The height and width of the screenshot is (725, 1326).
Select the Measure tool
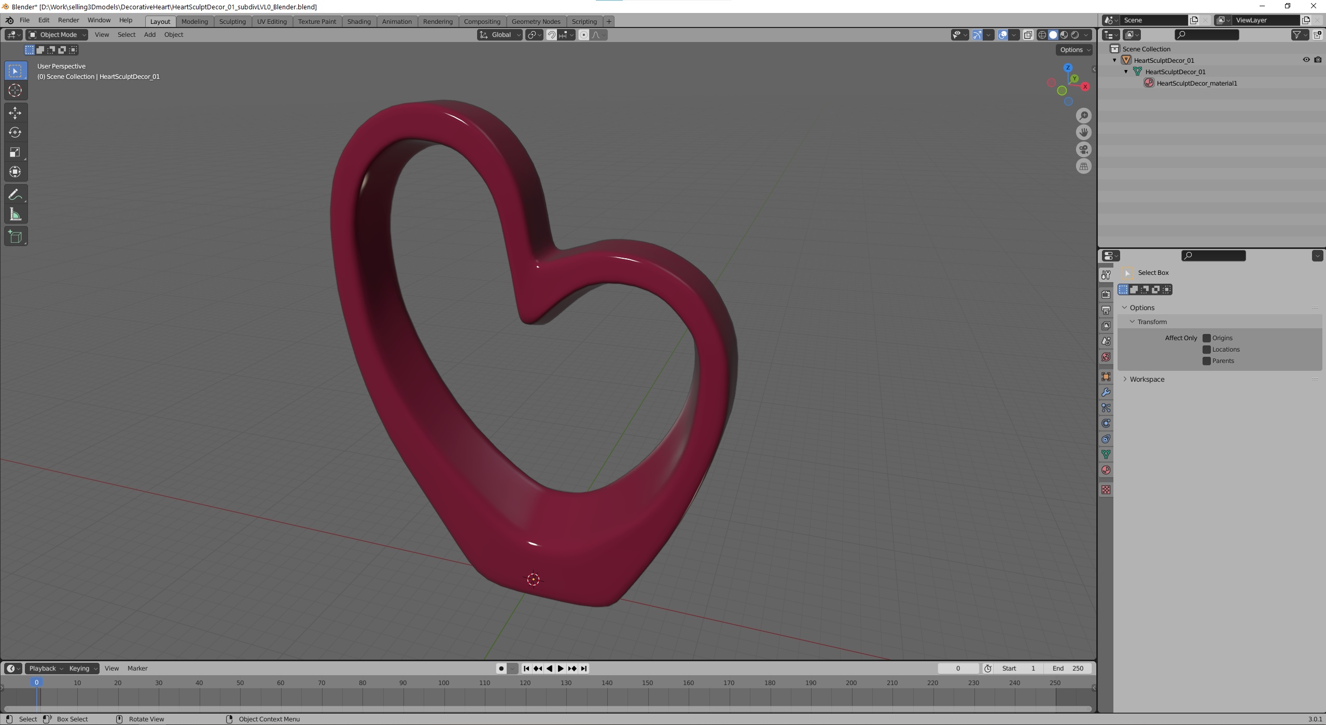pos(15,215)
